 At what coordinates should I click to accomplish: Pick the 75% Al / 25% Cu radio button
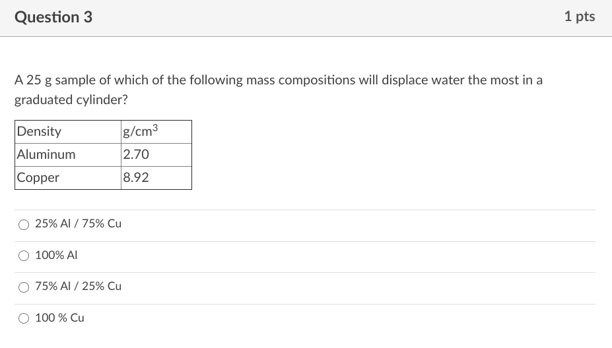coord(24,287)
